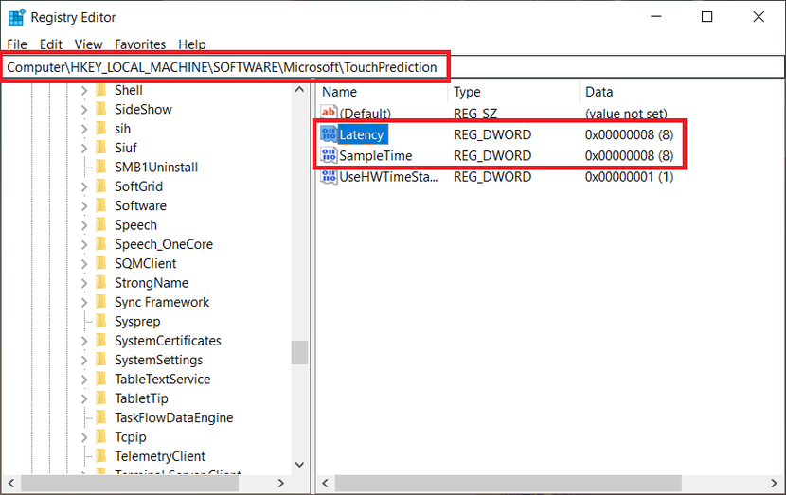Click tree pane scroll down arrow
The width and height of the screenshot is (786, 495).
(300, 465)
